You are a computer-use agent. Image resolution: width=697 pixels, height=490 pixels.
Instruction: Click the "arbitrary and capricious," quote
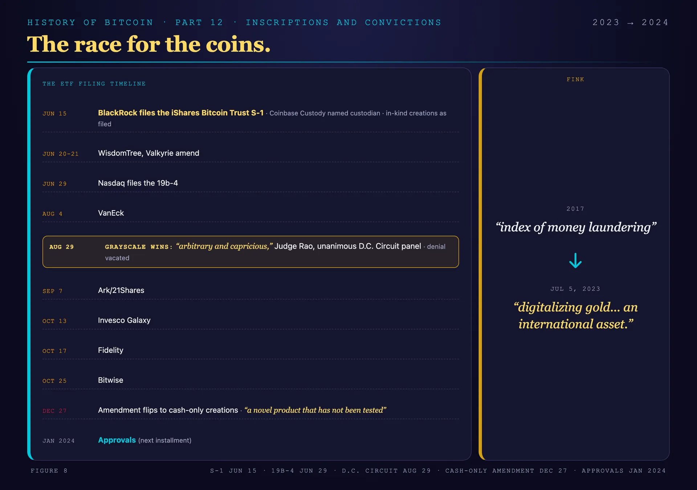click(x=224, y=246)
